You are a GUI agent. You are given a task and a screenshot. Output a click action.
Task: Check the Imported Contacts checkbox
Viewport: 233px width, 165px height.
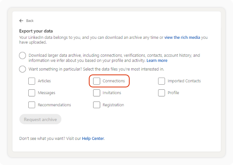click(161, 81)
